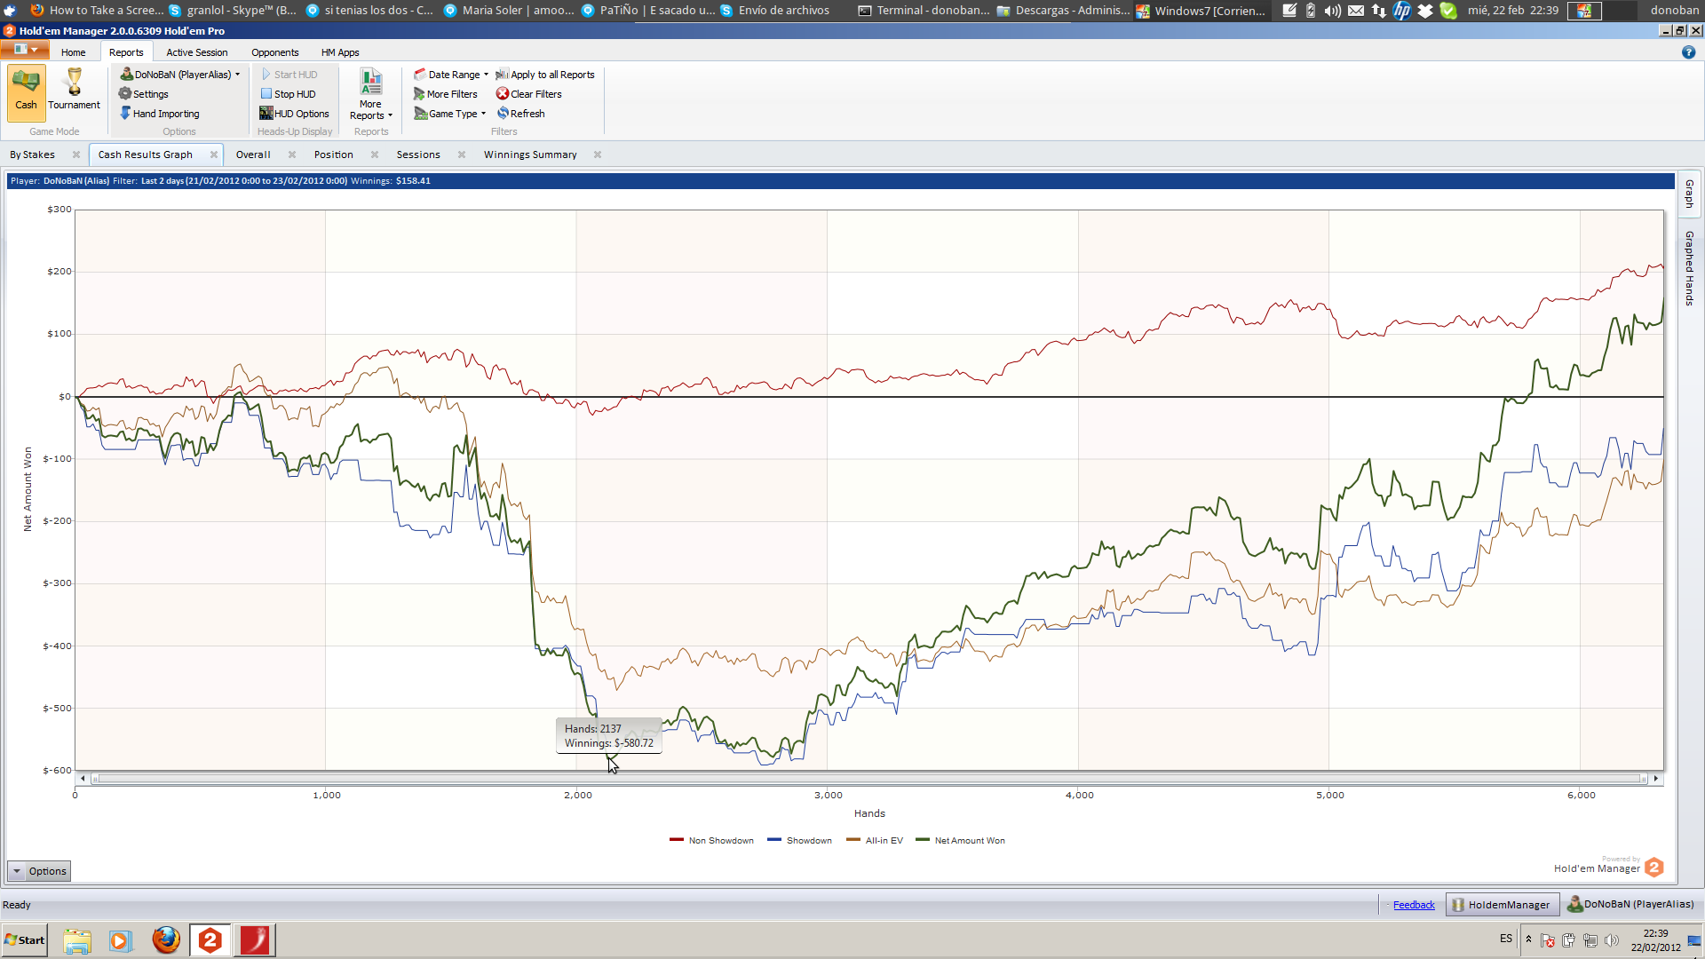Open Descargas window from top panel

(1064, 11)
